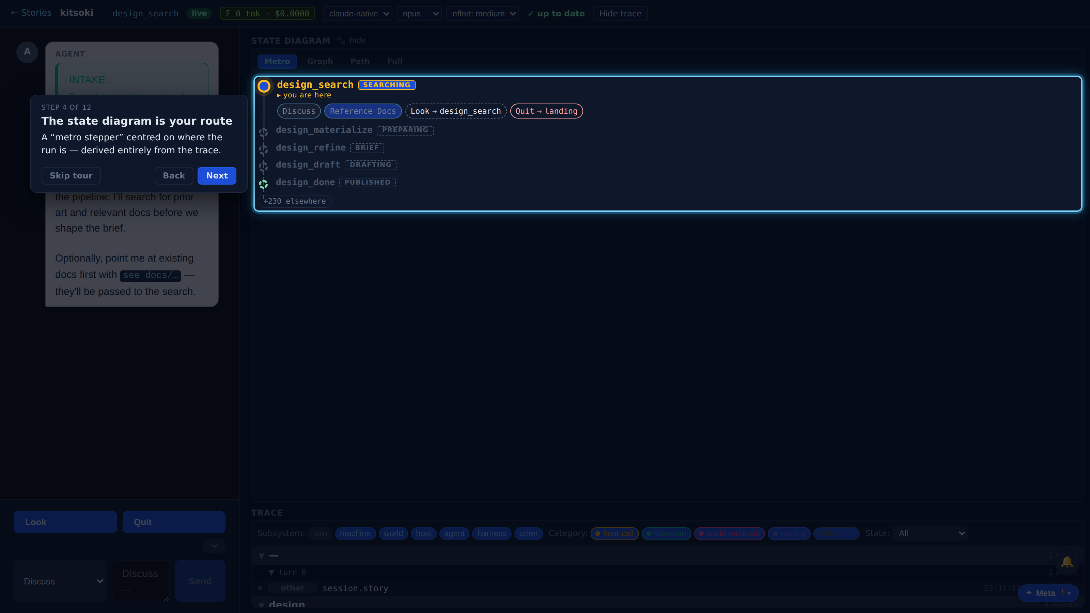1090x613 pixels.
Task: Select the Reference Docs action chip
Action: [x=363, y=111]
